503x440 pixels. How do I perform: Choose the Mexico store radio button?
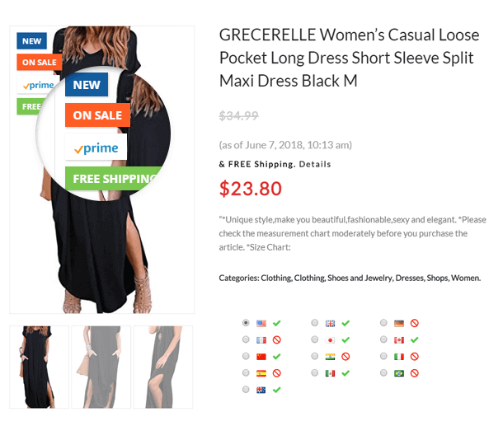pyautogui.click(x=315, y=372)
